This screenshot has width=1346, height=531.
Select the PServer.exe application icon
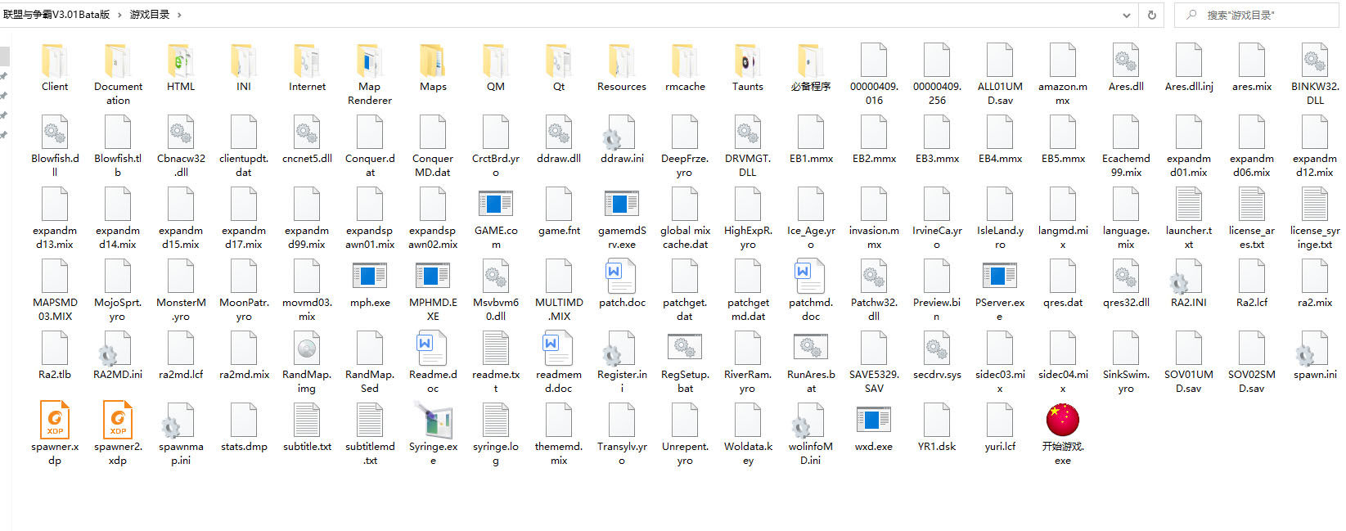click(1000, 275)
